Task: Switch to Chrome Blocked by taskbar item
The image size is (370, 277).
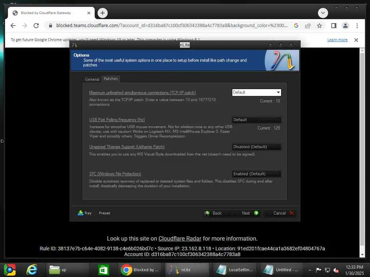Action: click(x=140, y=270)
